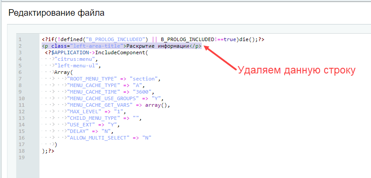This screenshot has height=178, width=371.
Task: Click the "DELAY" => "N" line
Action: 90,131
